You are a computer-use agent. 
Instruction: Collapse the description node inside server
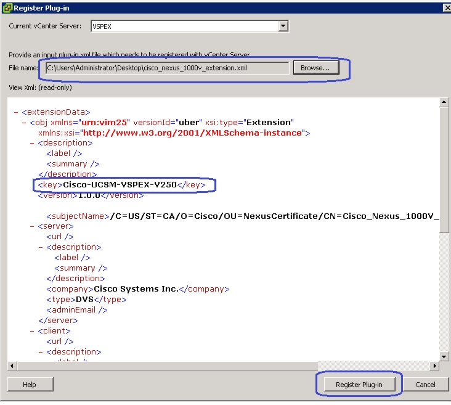pyautogui.click(x=41, y=247)
